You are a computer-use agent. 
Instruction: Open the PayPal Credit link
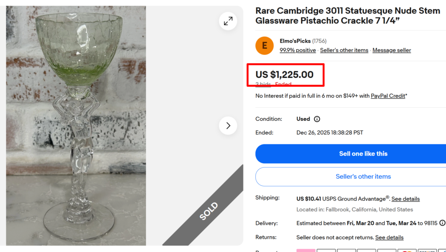388,96
